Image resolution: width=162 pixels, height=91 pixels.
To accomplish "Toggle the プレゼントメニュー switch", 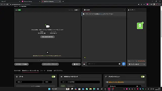I will point(143,77).
